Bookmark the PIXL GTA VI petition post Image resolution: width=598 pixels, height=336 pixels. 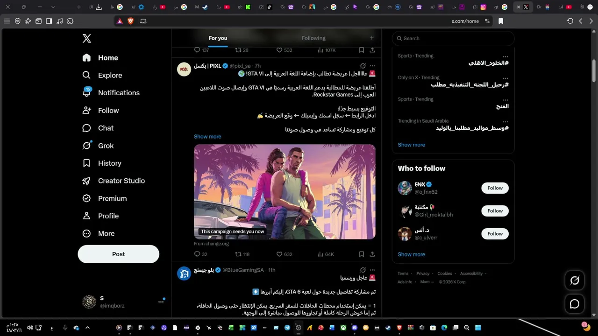tap(362, 254)
